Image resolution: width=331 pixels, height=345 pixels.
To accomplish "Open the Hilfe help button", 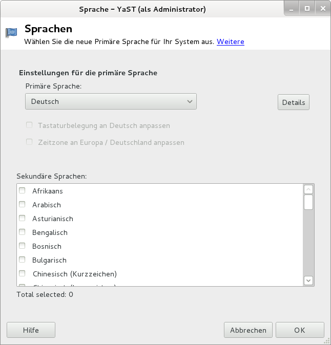I will [31, 330].
